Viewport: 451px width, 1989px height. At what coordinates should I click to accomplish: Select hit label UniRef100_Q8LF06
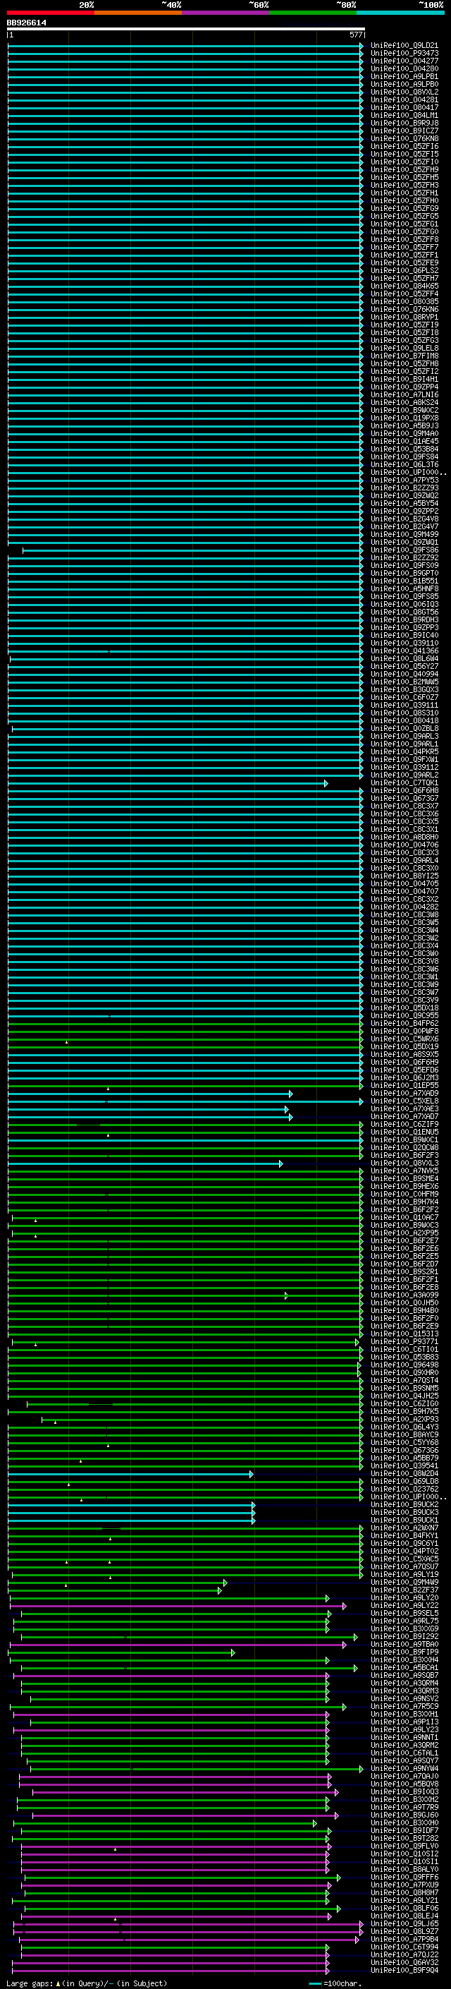[x=404, y=1909]
